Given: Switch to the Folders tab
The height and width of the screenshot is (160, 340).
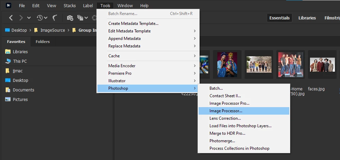Looking at the screenshot, I should click(x=43, y=42).
